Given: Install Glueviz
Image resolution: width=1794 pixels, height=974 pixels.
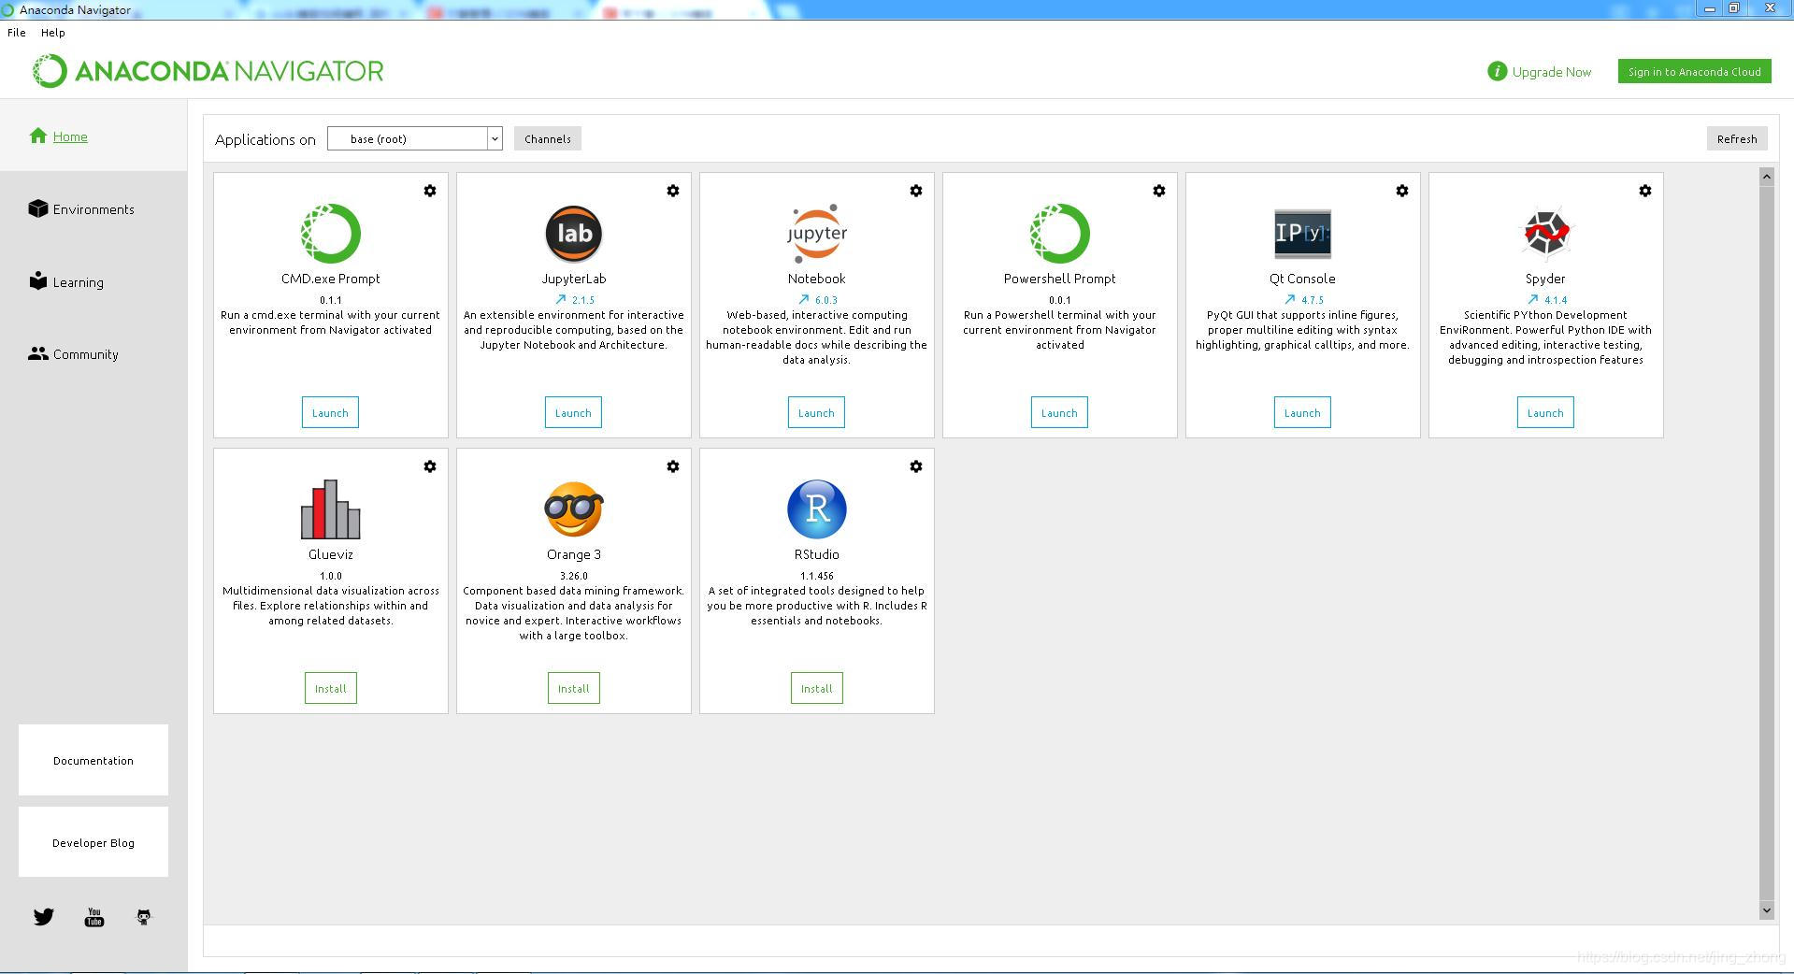Looking at the screenshot, I should [330, 688].
